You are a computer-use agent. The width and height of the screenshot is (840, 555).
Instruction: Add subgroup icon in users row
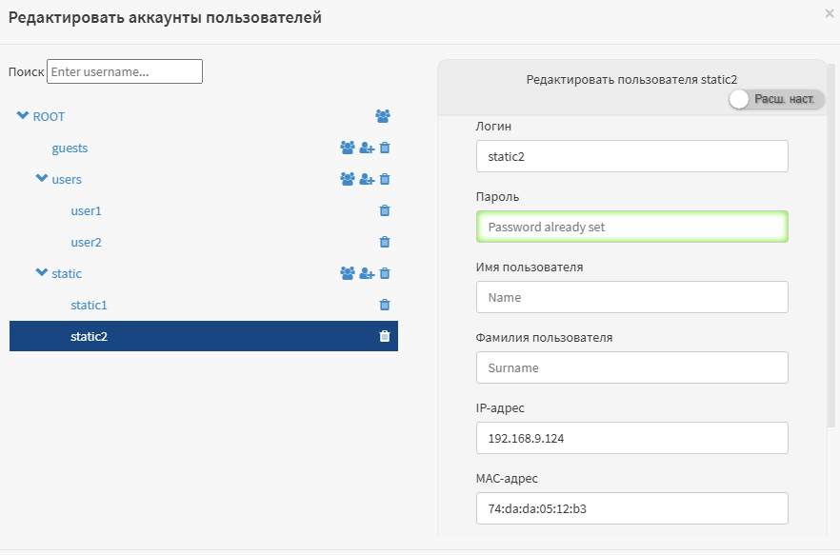pos(348,179)
